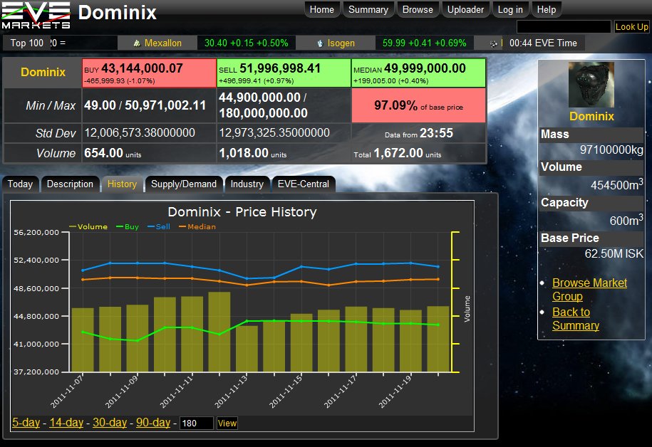Click the Look Up button
The image size is (652, 447).
tap(631, 26)
